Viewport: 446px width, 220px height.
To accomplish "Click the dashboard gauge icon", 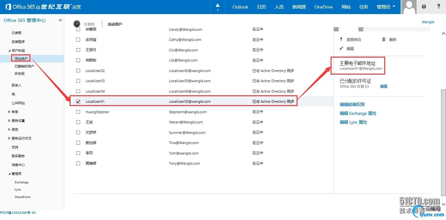I will (77, 24).
